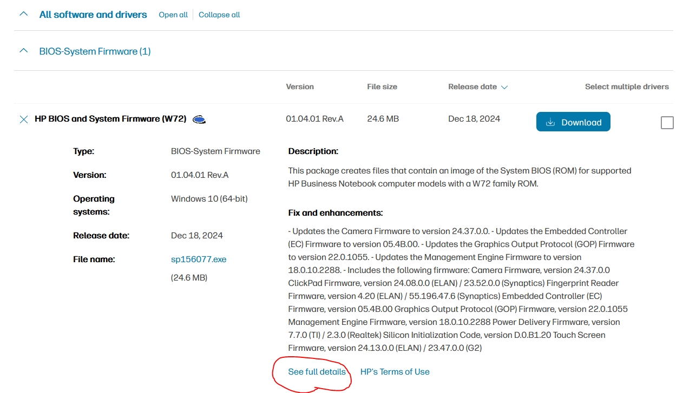696x393 pixels.
Task: Close HP BIOS details with X icon
Action: pos(24,119)
